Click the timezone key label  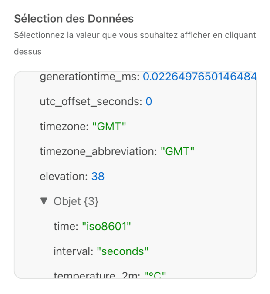click(x=64, y=127)
